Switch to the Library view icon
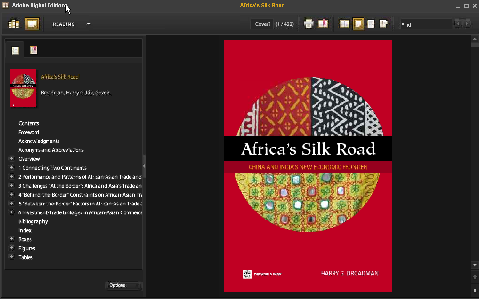This screenshot has height=299, width=479. click(14, 24)
